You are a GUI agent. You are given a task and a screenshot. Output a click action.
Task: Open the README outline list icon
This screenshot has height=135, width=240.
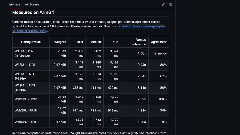171,4
